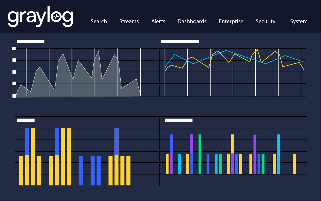Select the yellow-blue stacked bar chart title
The image size is (321, 201).
(26, 120)
